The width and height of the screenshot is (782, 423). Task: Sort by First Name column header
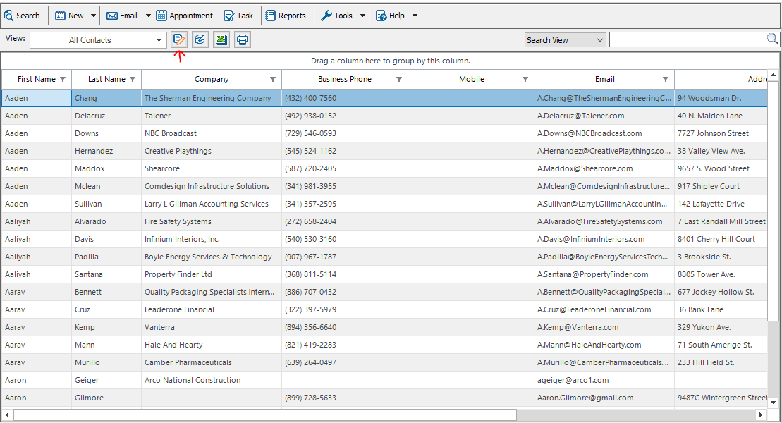(x=37, y=79)
